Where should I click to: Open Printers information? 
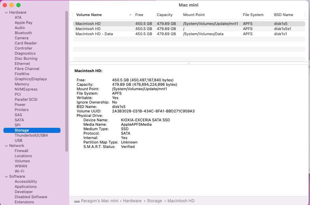[22, 110]
